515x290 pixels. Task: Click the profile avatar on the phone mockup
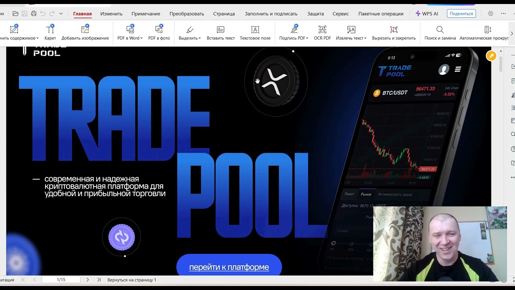[x=443, y=69]
